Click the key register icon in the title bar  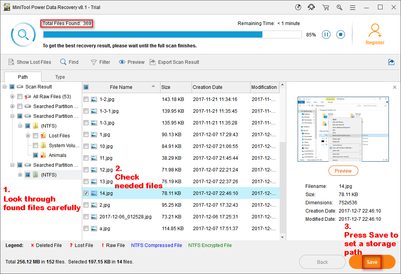tap(340, 7)
